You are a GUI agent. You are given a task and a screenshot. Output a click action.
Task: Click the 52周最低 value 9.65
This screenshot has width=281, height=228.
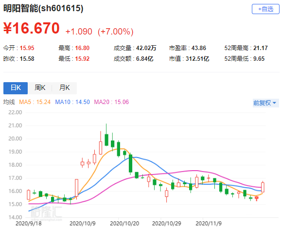pos(259,59)
